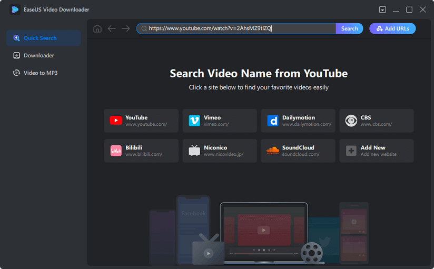Navigate back with the left arrow
This screenshot has width=434, height=269.
112,28
